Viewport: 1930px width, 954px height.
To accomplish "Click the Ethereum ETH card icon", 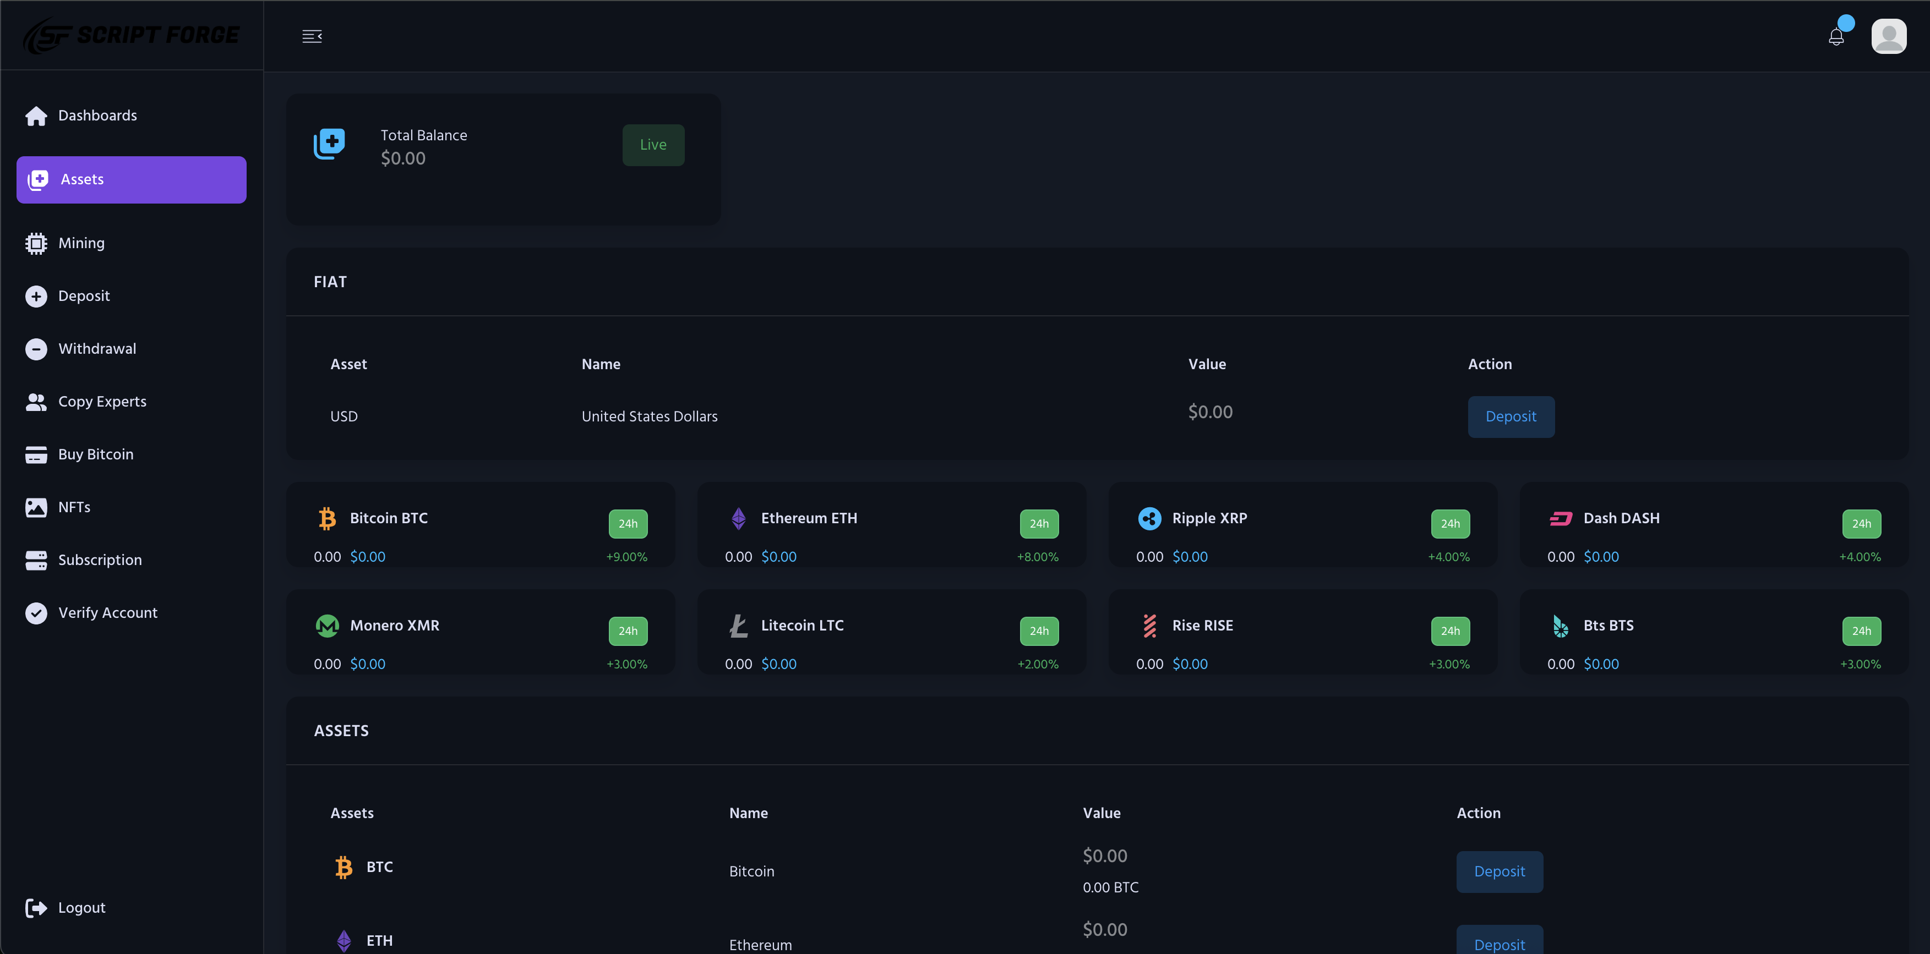I will 738,518.
